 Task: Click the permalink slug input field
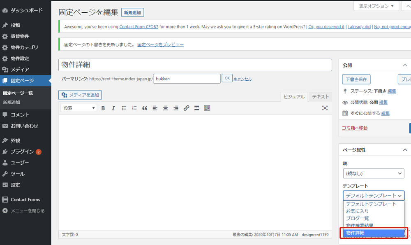[187, 79]
